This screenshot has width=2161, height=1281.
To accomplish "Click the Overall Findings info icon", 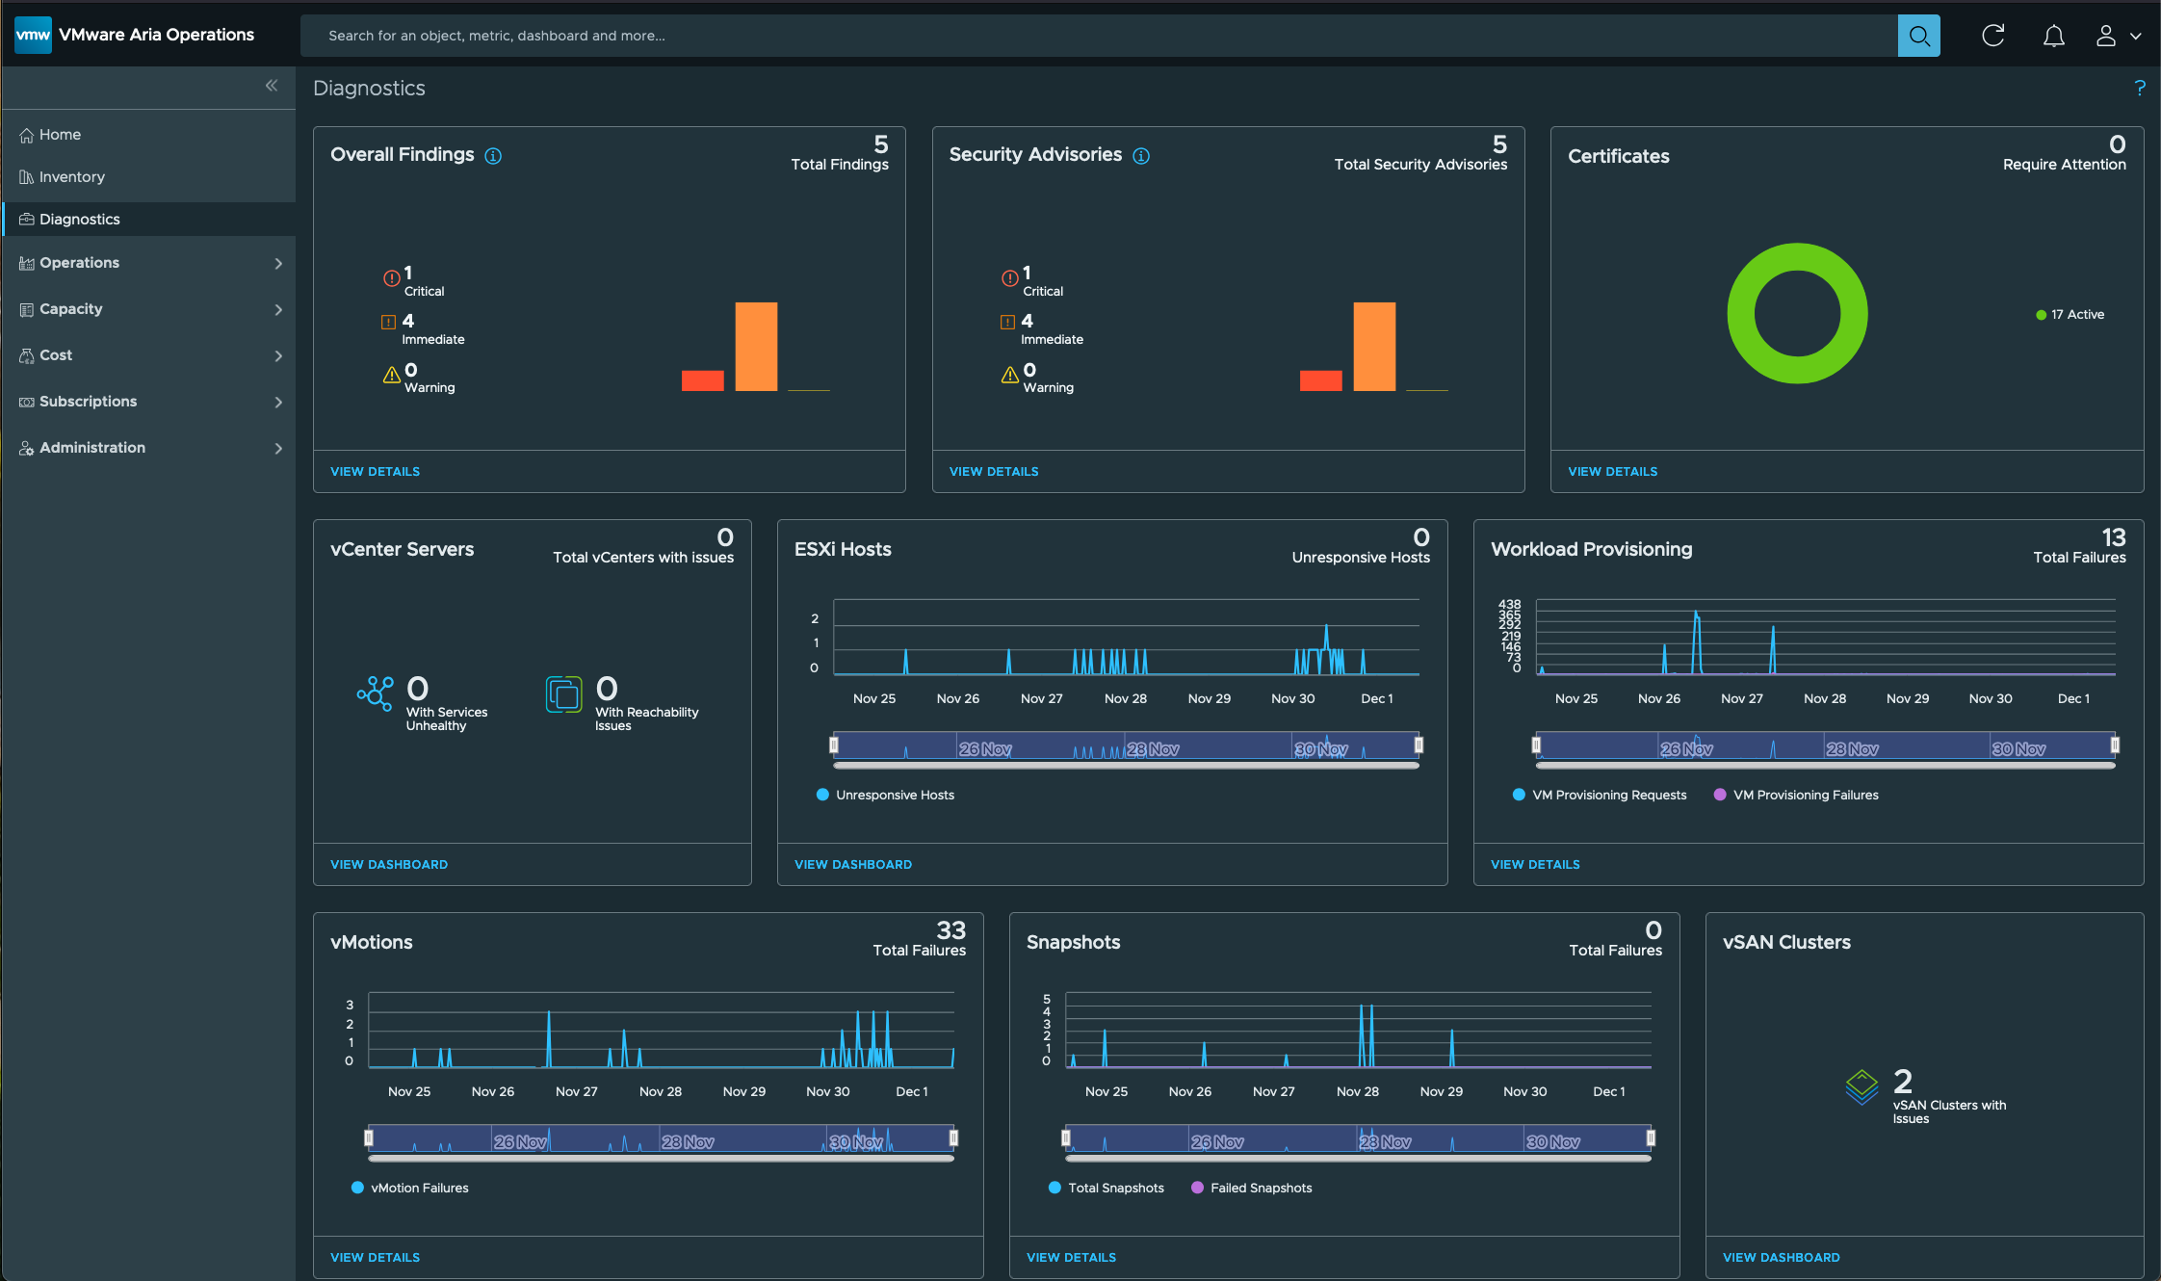I will pos(493,156).
